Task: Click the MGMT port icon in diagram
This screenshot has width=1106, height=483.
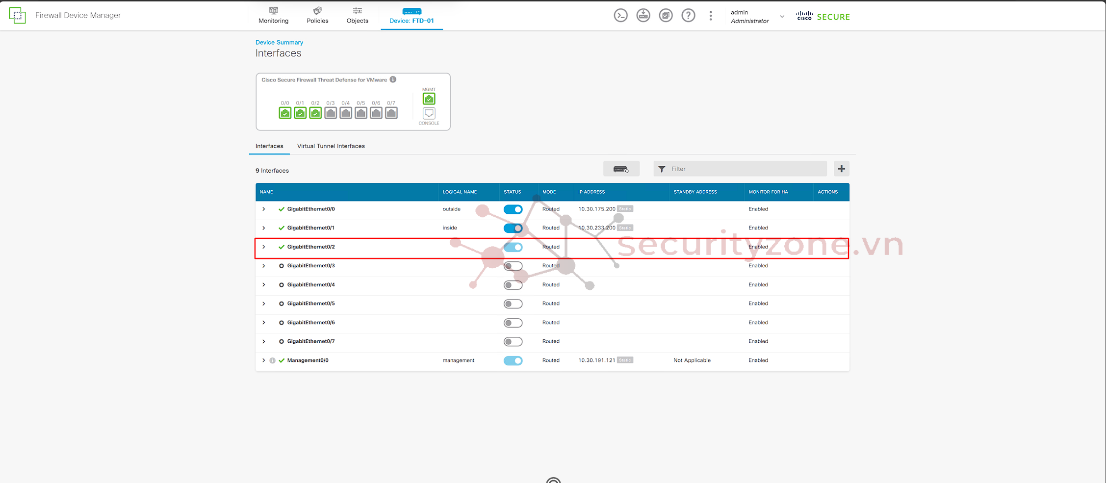Action: [x=429, y=99]
